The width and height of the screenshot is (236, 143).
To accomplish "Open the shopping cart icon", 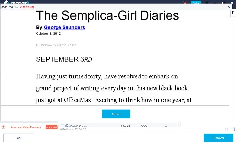I will pos(185,3).
